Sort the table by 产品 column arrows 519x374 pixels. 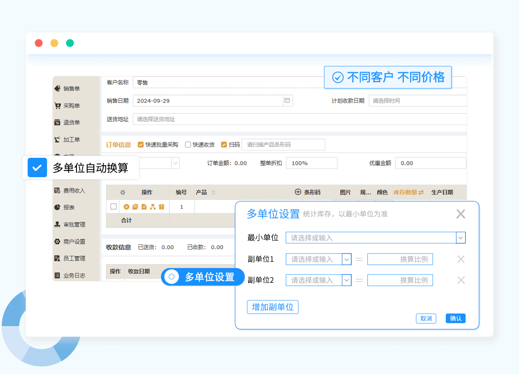coord(213,192)
